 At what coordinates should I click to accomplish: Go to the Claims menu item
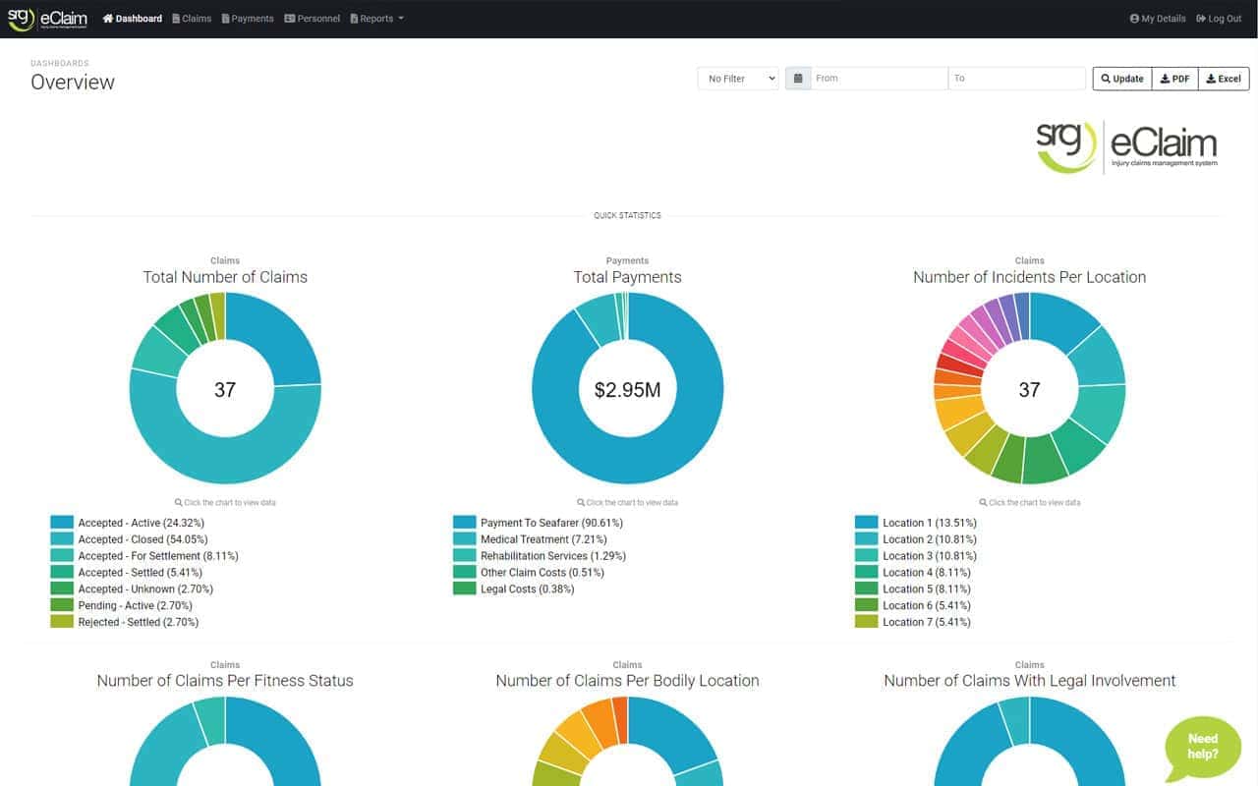click(x=192, y=19)
